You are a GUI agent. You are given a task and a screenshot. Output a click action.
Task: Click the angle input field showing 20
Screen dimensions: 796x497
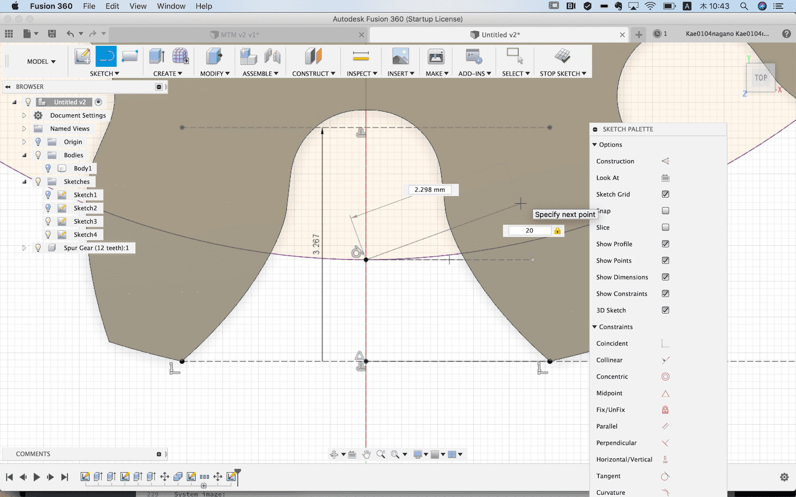click(x=529, y=231)
